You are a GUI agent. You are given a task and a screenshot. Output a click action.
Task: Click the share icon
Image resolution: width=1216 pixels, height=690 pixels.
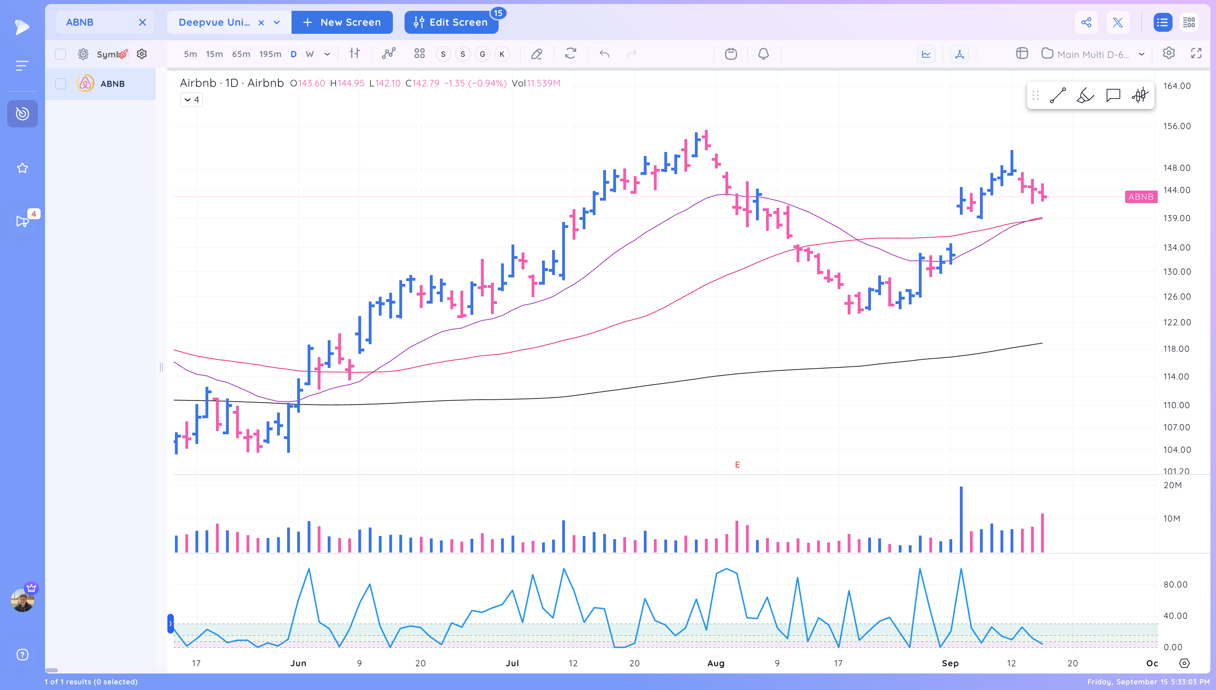pos(1086,22)
